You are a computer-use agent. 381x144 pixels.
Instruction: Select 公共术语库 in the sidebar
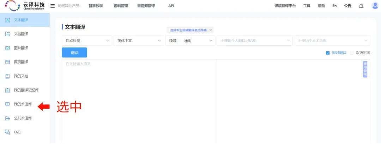(25, 118)
